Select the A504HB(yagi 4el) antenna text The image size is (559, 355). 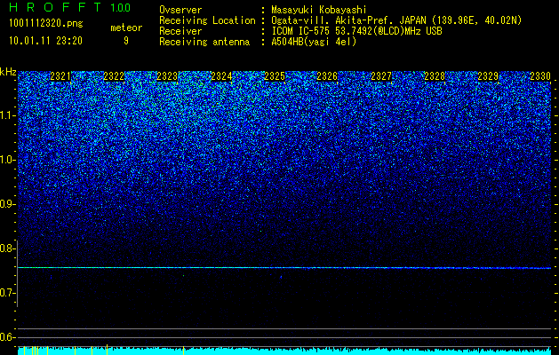click(x=314, y=42)
